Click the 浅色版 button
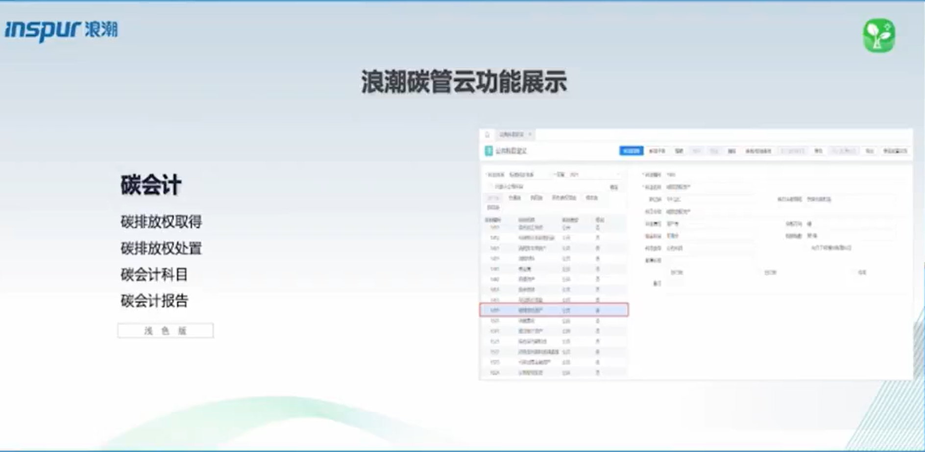This screenshot has height=452, width=925. point(166,331)
